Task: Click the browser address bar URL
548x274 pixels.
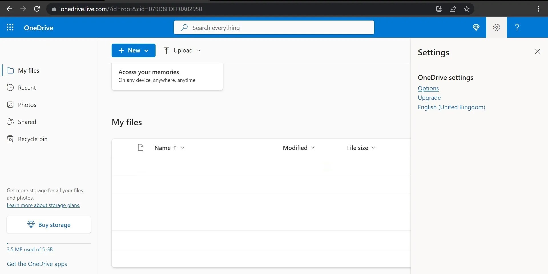Action: pyautogui.click(x=131, y=9)
